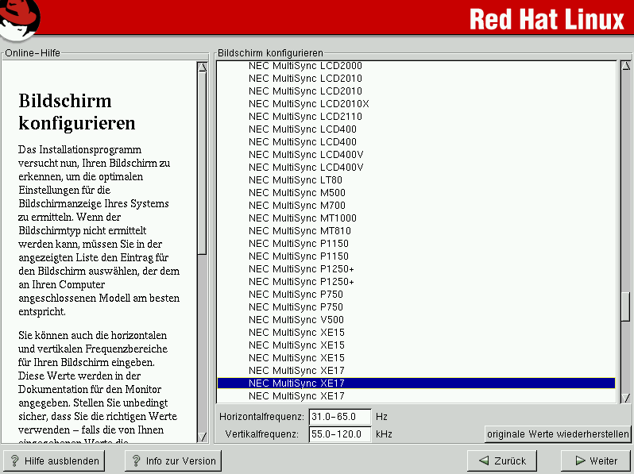Image resolution: width=634 pixels, height=474 pixels.
Task: Focus the Horizontalfrequenz input field
Action: click(339, 417)
